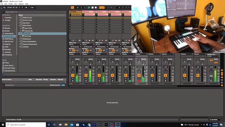Viewport: 225px width, 127px height.
Task: Click the browser search field
Action: point(35,12)
